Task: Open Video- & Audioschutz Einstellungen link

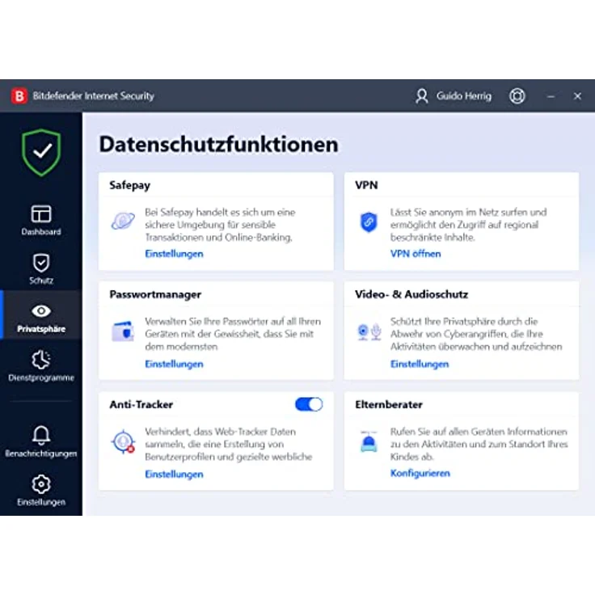Action: (x=420, y=364)
